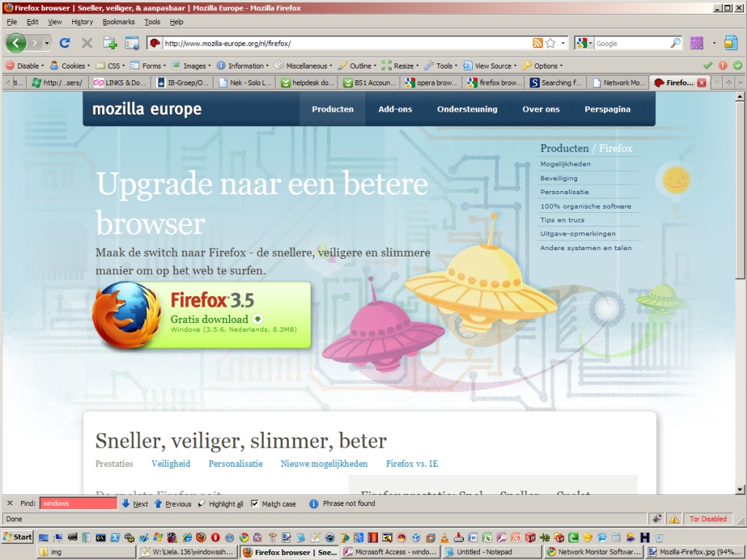Select the Veiligheid section tab
Screen dimensions: 747x560
171,463
